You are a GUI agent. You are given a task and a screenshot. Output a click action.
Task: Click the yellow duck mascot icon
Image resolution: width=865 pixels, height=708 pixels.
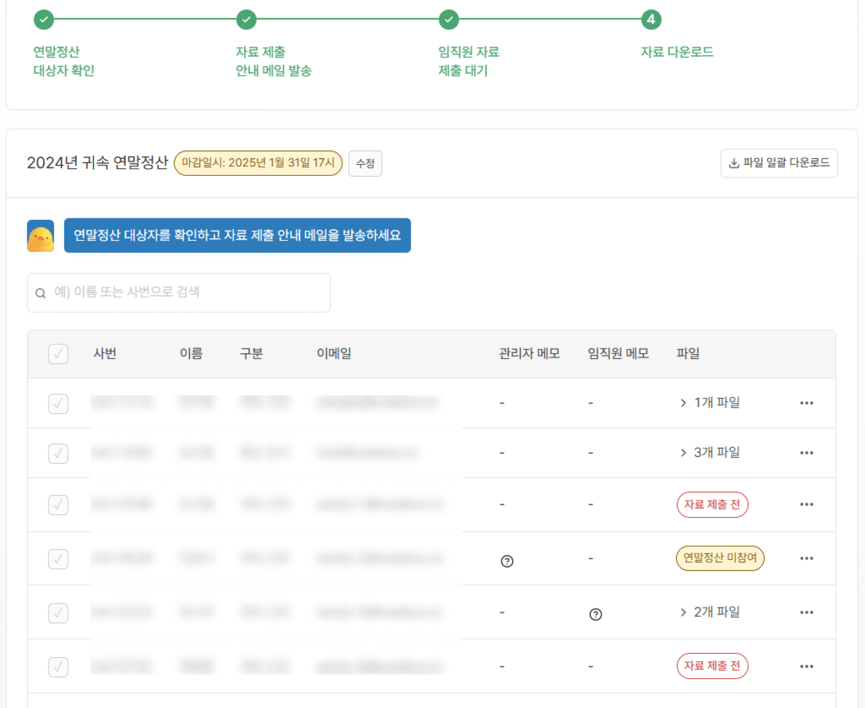(x=40, y=236)
